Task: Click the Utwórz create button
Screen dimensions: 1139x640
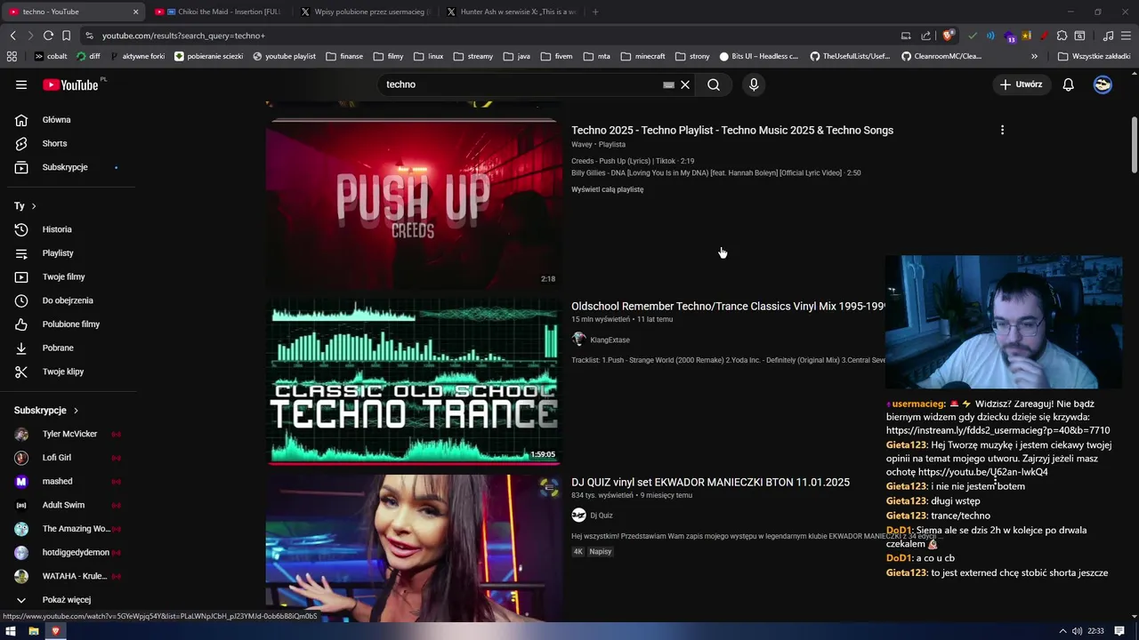Action: point(1022,84)
